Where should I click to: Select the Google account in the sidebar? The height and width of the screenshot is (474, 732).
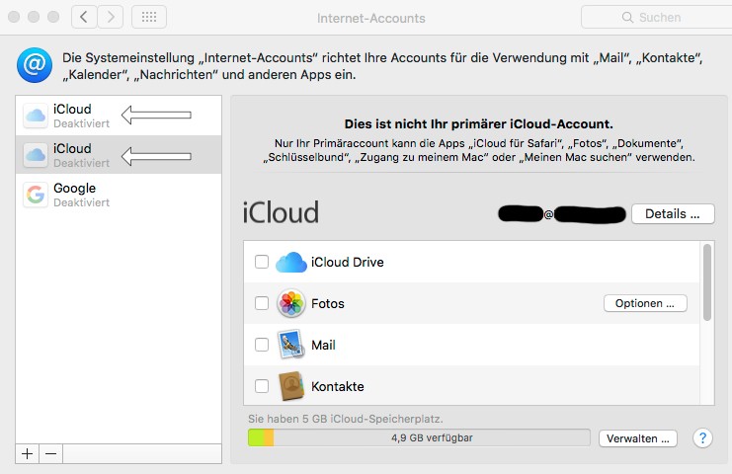(119, 195)
